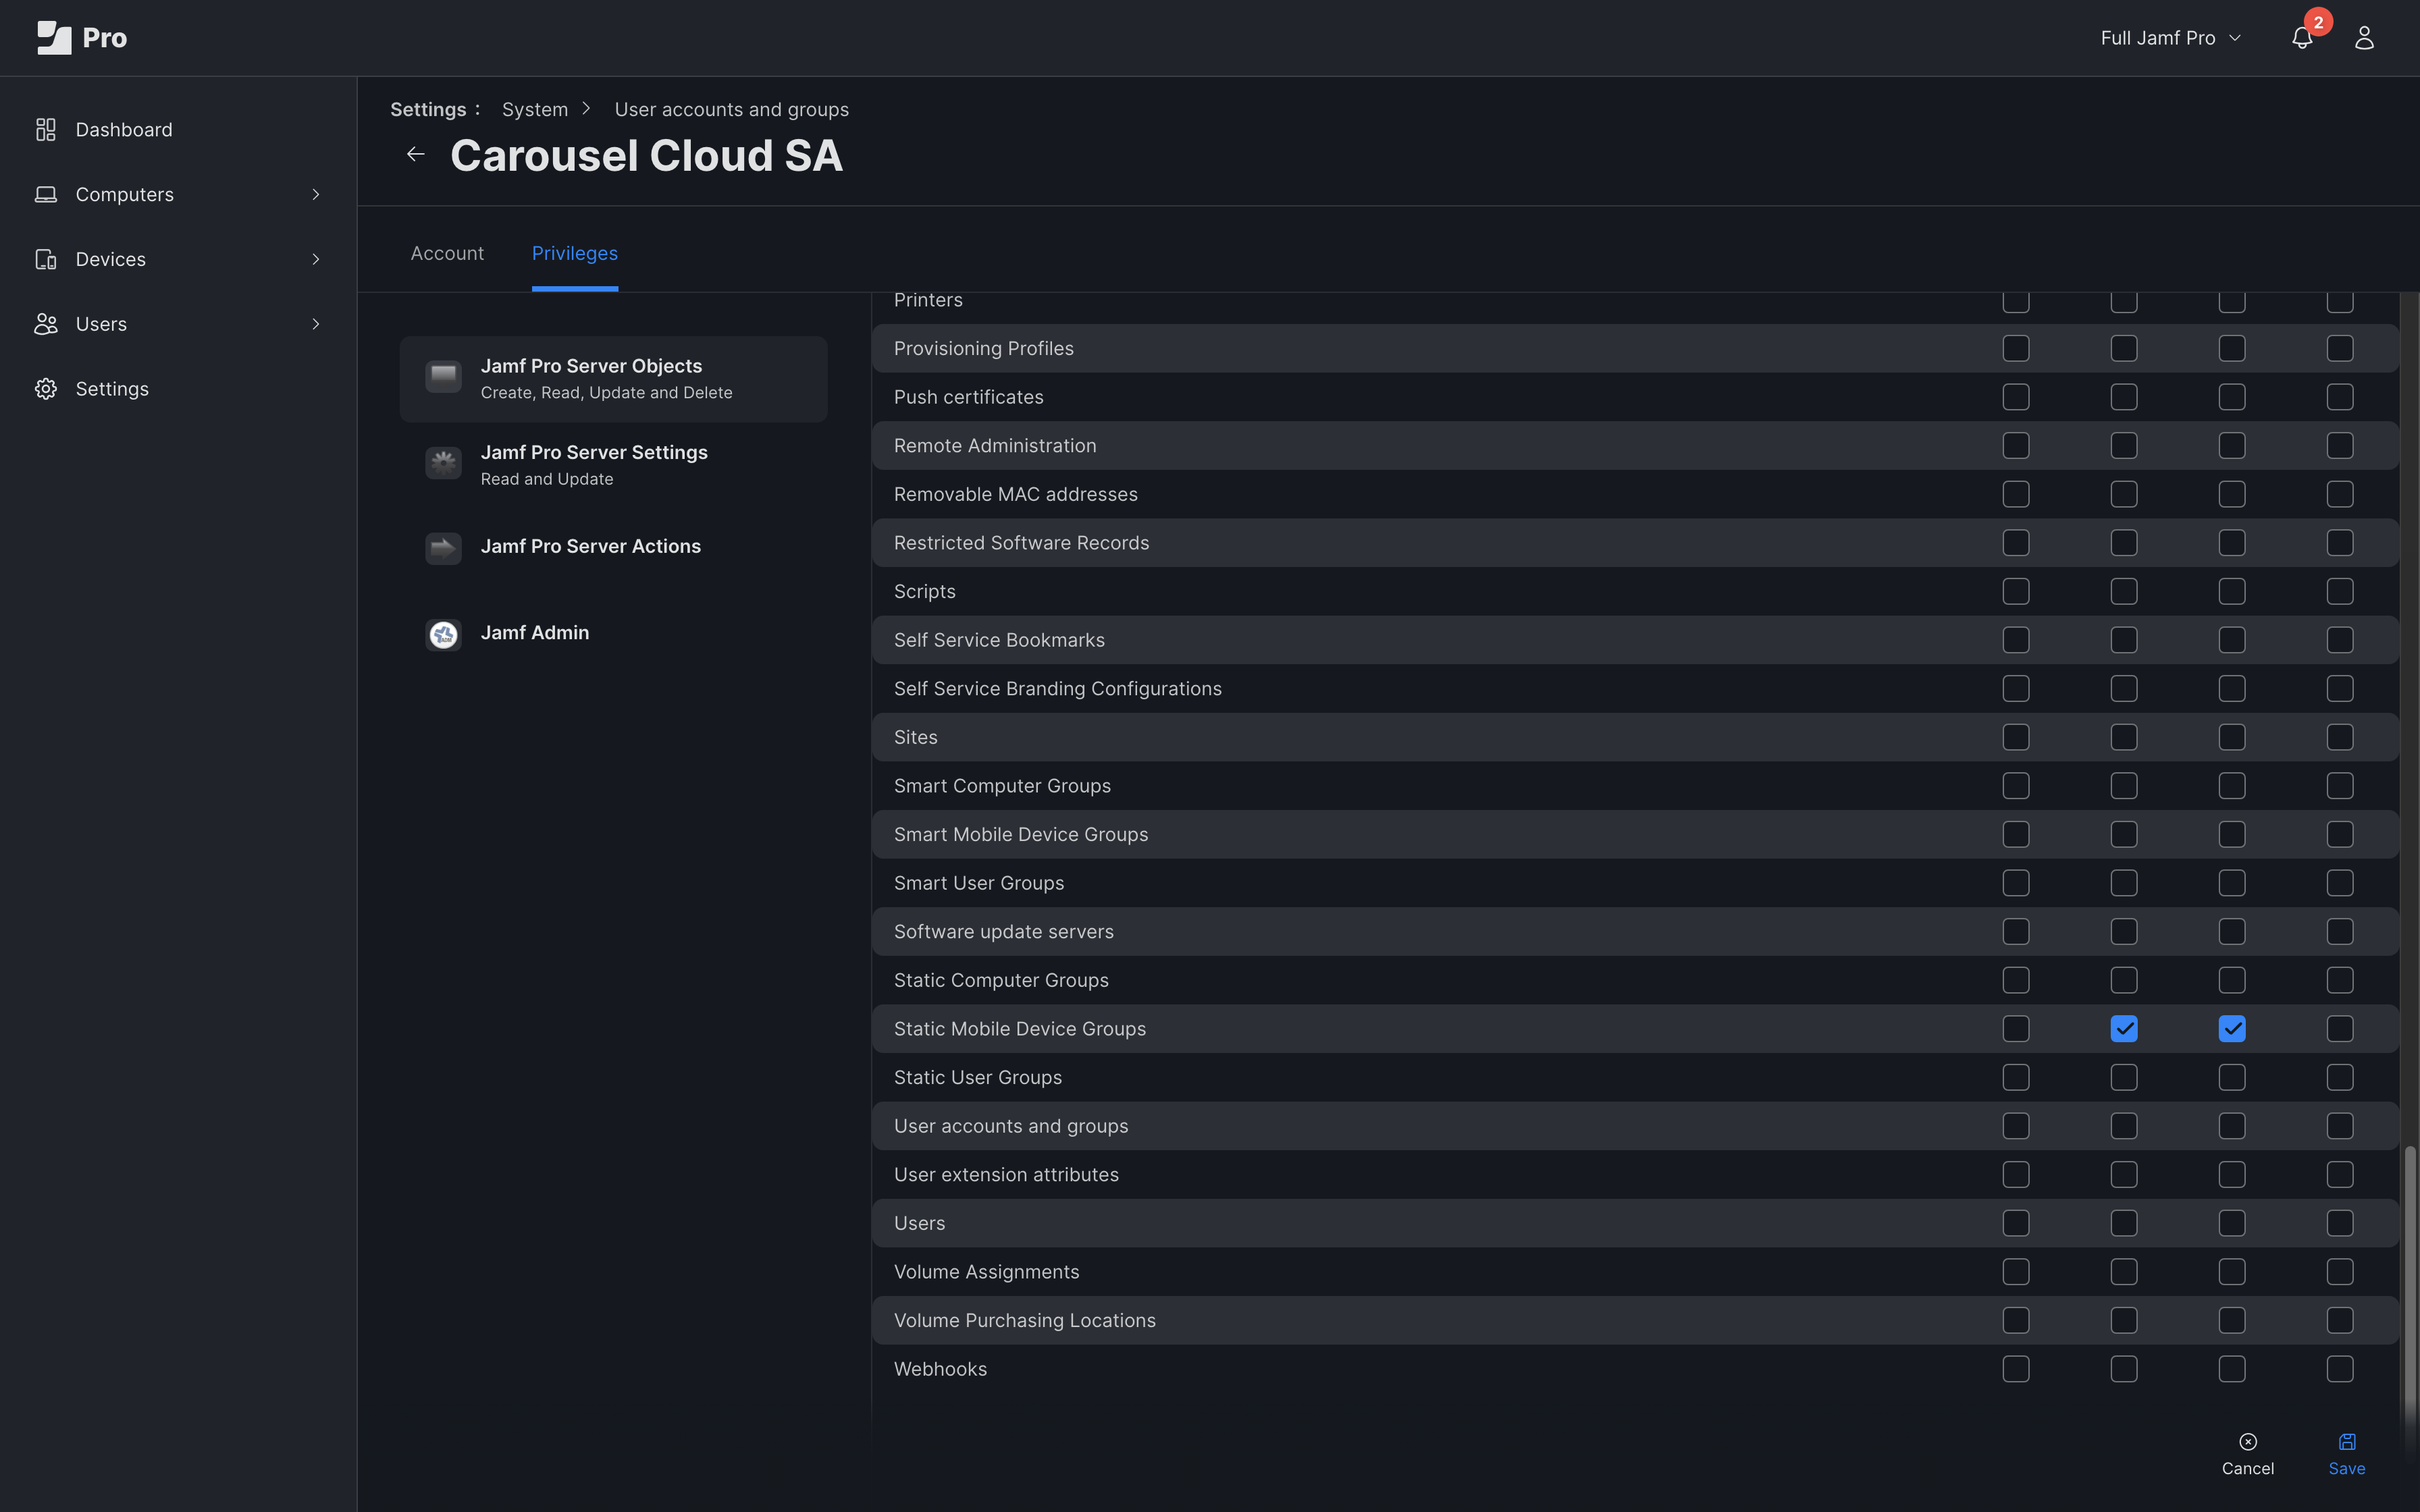Click the Jamf Pro logo

[81, 38]
